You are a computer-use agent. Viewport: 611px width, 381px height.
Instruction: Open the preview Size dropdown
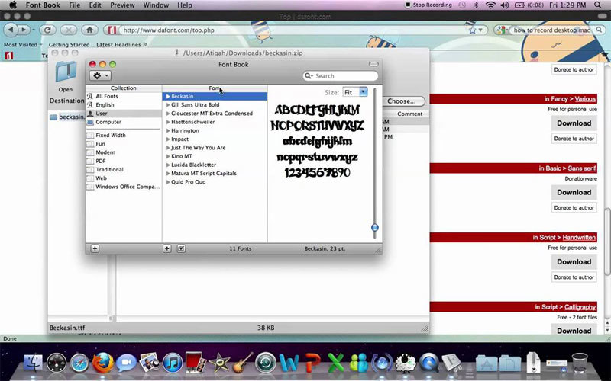[x=355, y=92]
